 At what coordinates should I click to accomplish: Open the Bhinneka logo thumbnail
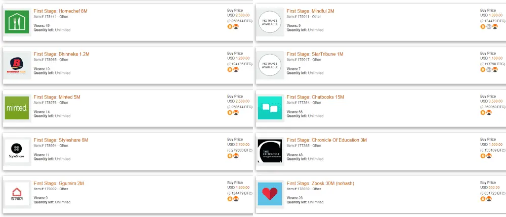(17, 65)
